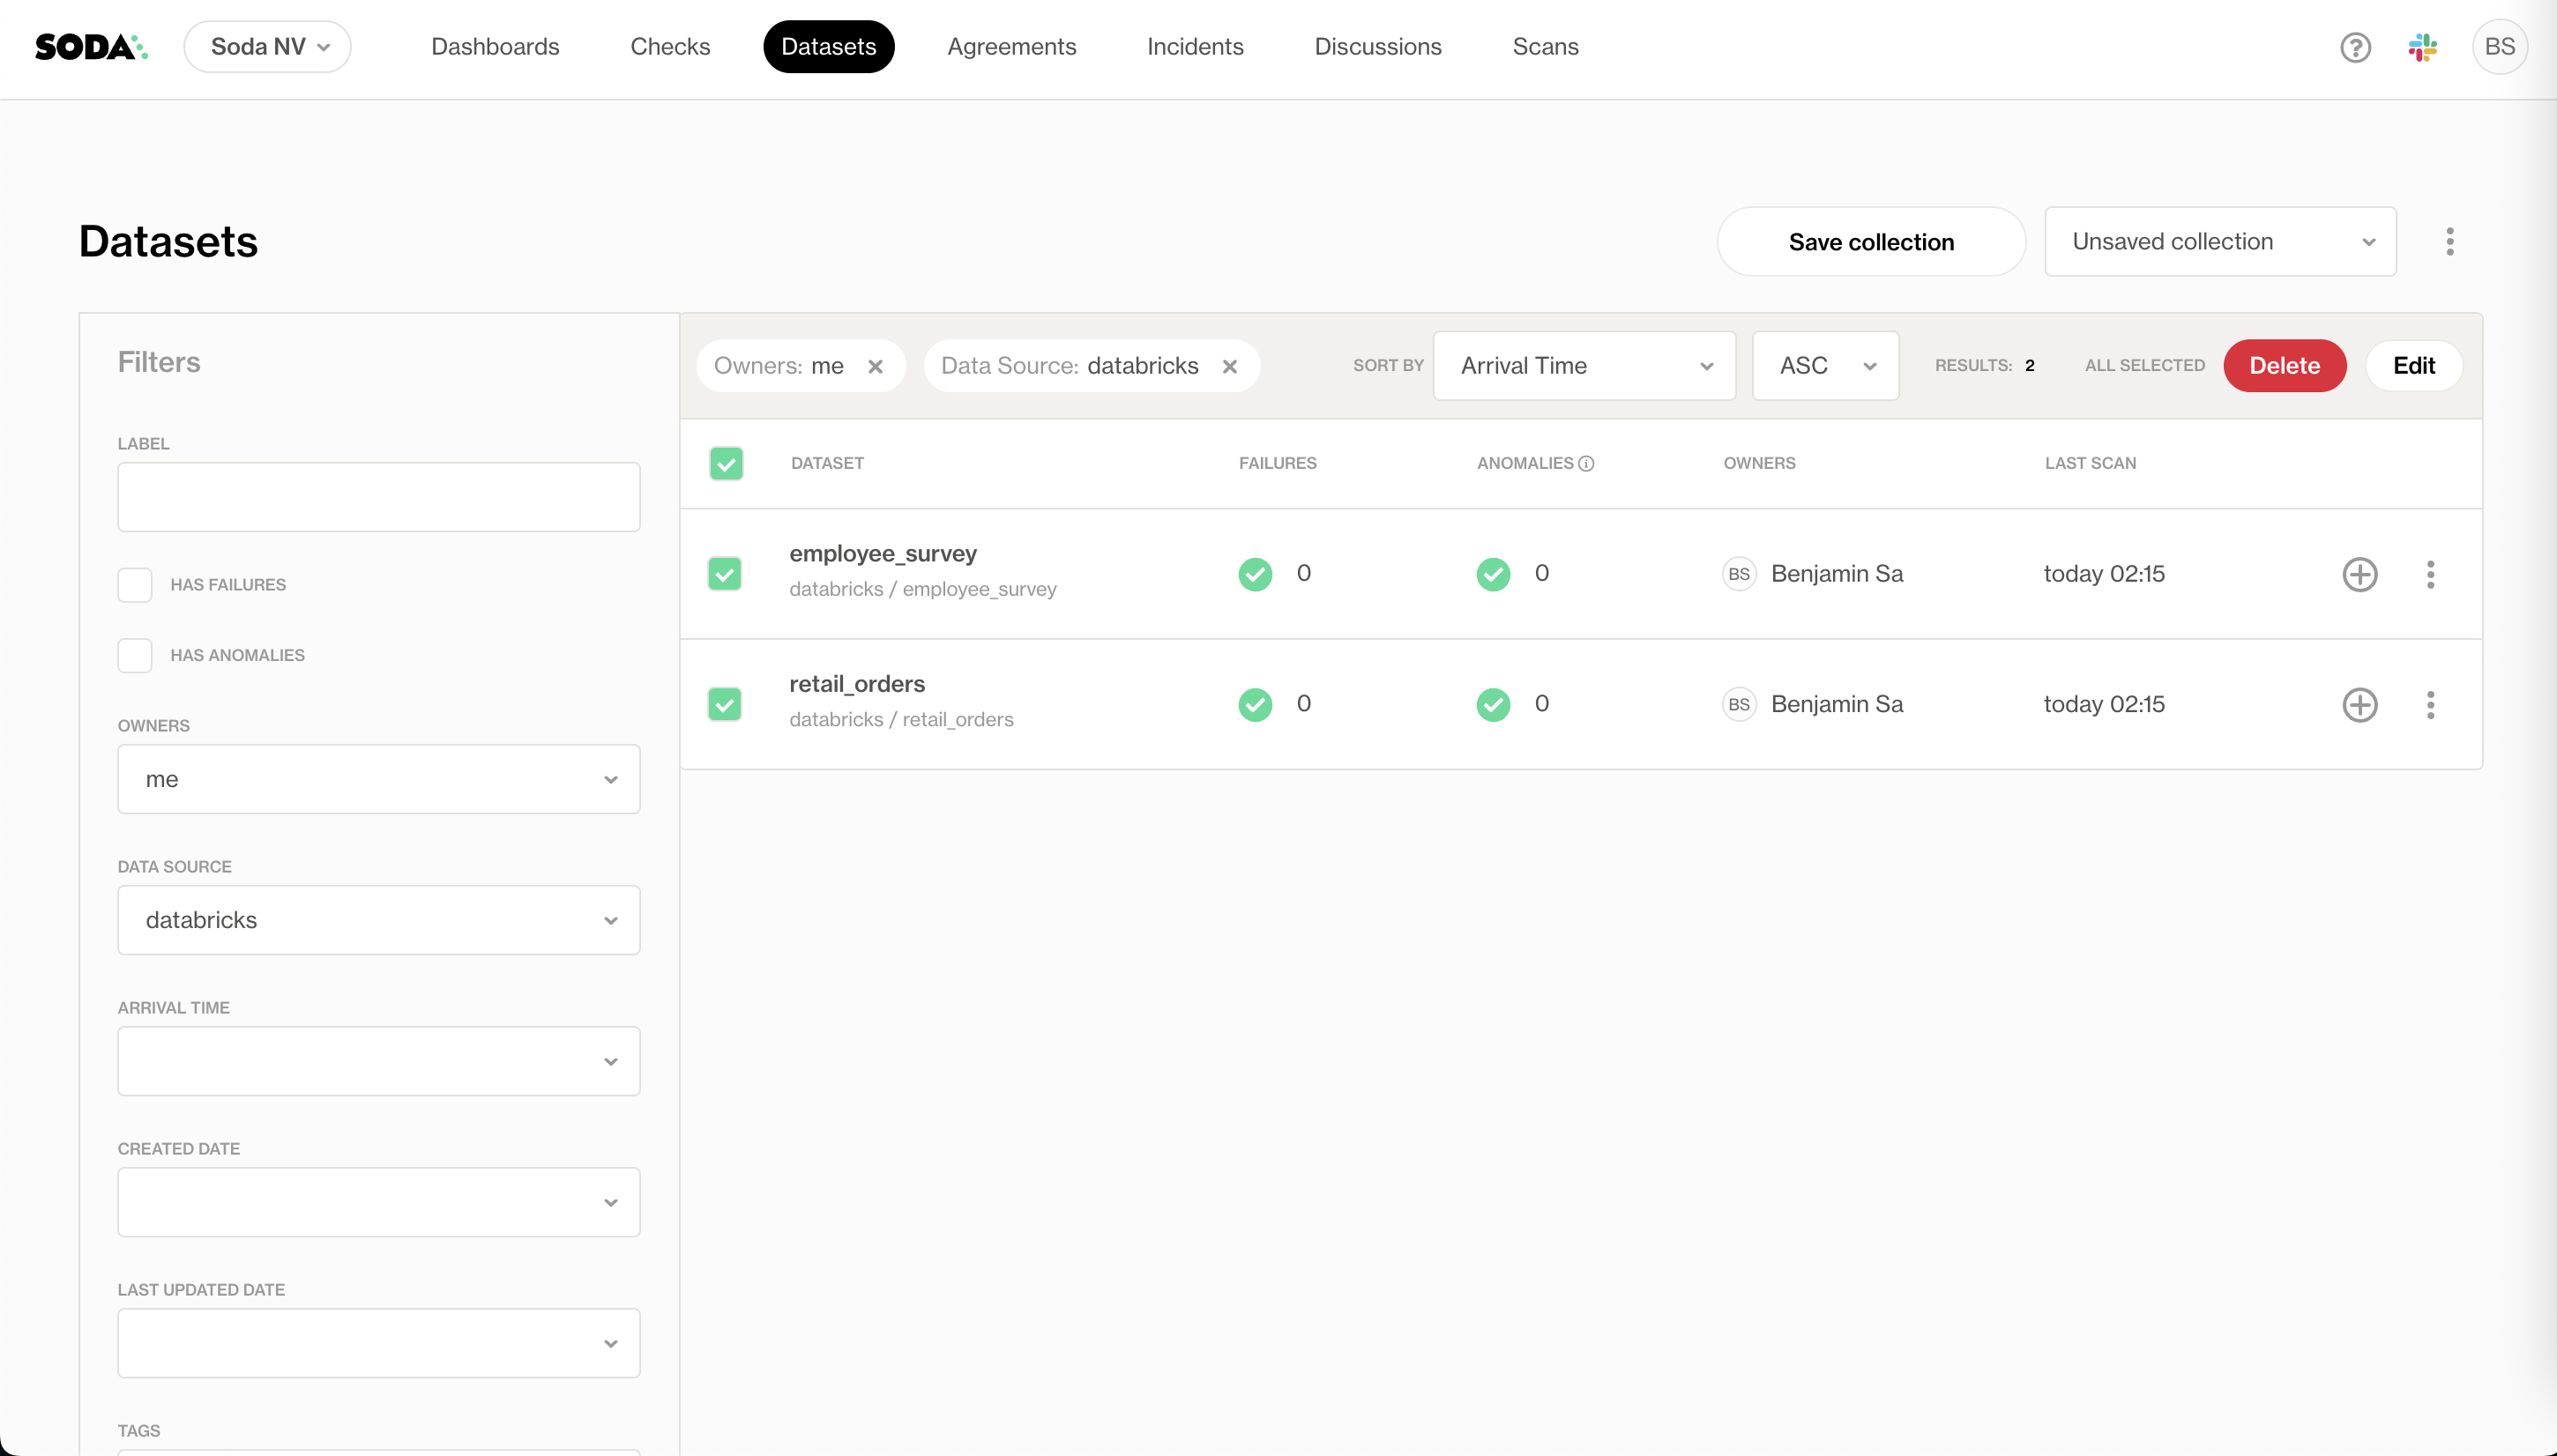Click the plus icon for employee_survey
The image size is (2557, 1456).
click(x=2359, y=574)
